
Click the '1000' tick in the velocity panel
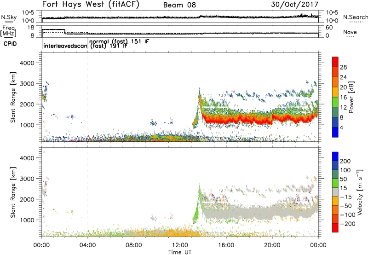point(27,220)
